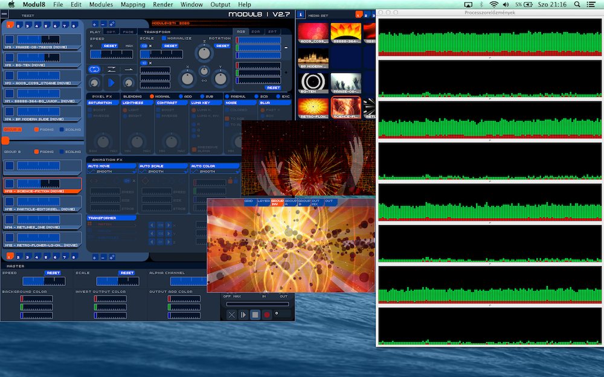Click the Wi-Fi status icon
Viewport: 604px width, 377px height.
pos(493,5)
